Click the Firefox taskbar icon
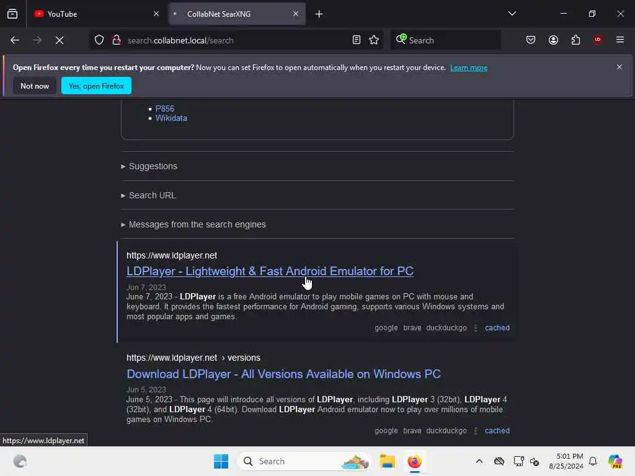 click(414, 461)
